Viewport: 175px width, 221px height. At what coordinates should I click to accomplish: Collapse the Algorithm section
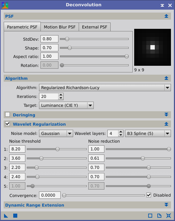166,78
